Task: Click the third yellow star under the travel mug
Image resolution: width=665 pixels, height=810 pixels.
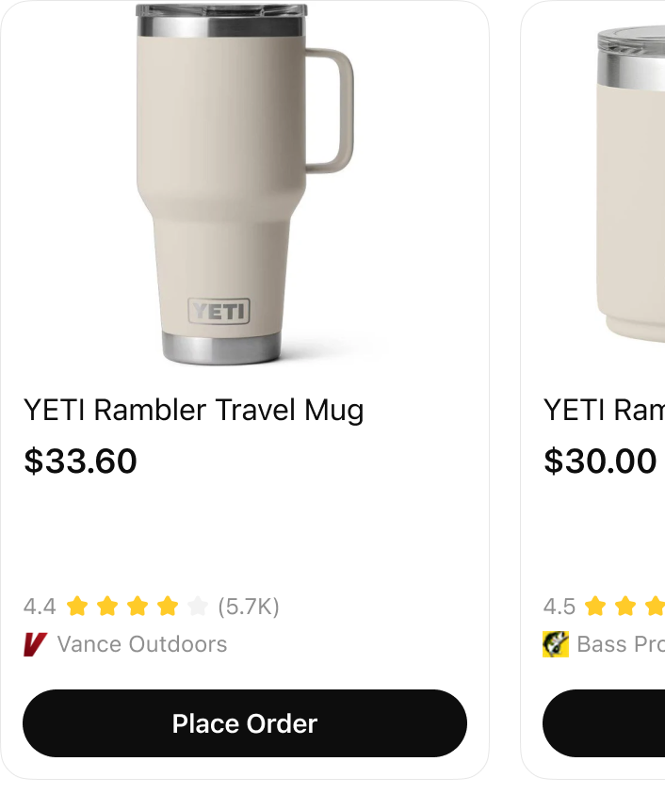Action: pyautogui.click(x=137, y=607)
